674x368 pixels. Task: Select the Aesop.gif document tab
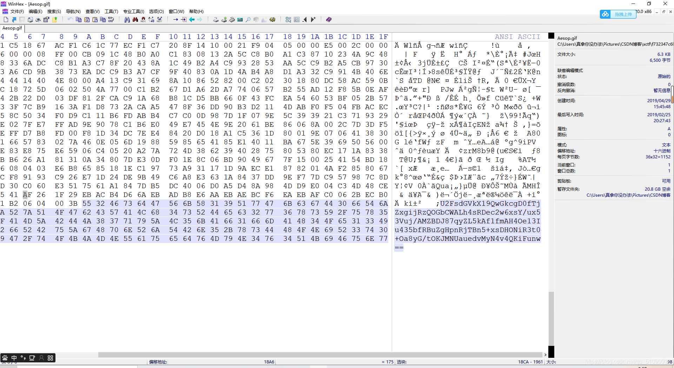tap(12, 28)
